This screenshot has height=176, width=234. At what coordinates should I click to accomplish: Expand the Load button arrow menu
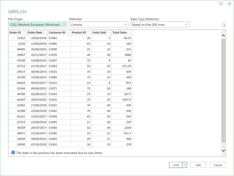[185, 165]
